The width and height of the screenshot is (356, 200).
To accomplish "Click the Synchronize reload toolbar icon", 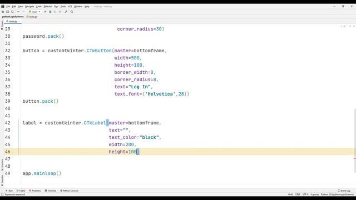I will coord(12,12).
